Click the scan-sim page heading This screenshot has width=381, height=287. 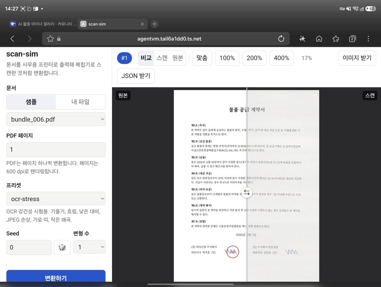click(x=22, y=54)
